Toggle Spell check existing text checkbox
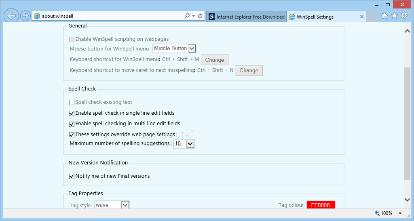Screen dimensions: 414x221 (x=72, y=102)
